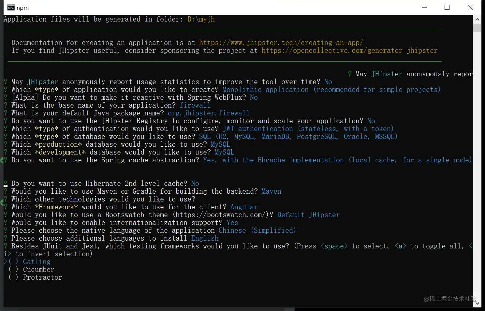
Task: Open the opencollective generator-jhipster sponsoring link
Action: [349, 51]
